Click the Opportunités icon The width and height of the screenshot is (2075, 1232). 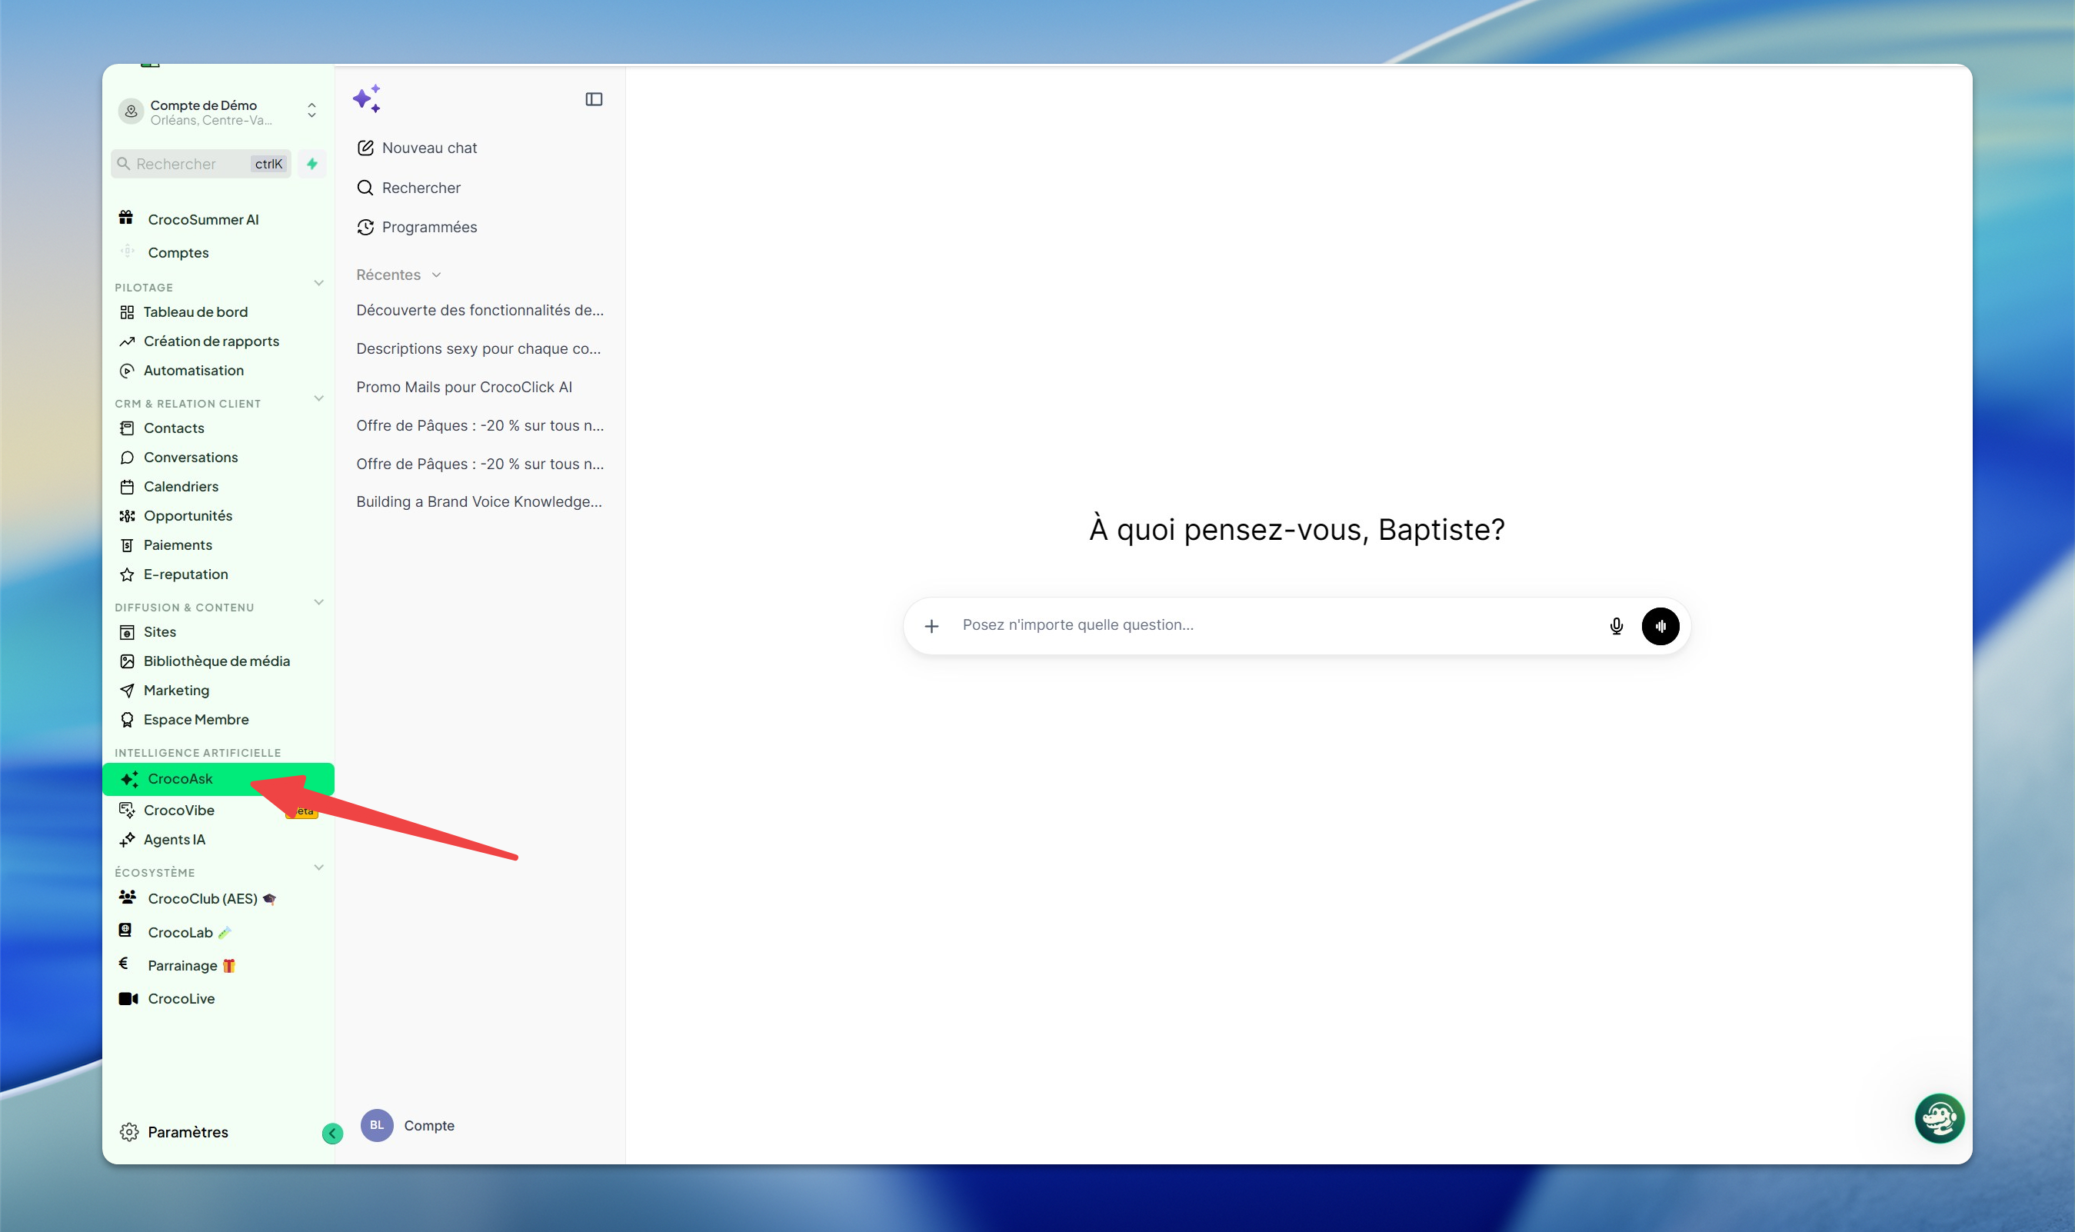(x=127, y=515)
